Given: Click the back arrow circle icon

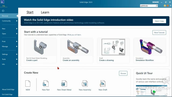Looking at the screenshot, I should tap(3, 11).
